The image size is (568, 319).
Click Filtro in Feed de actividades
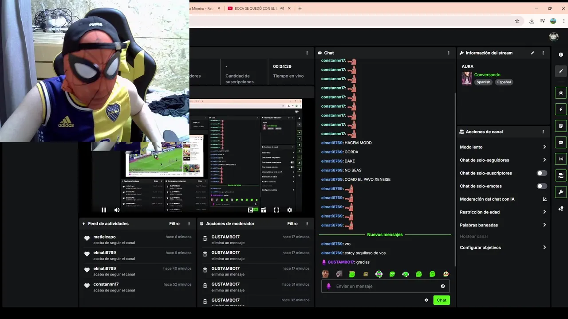pos(174,224)
